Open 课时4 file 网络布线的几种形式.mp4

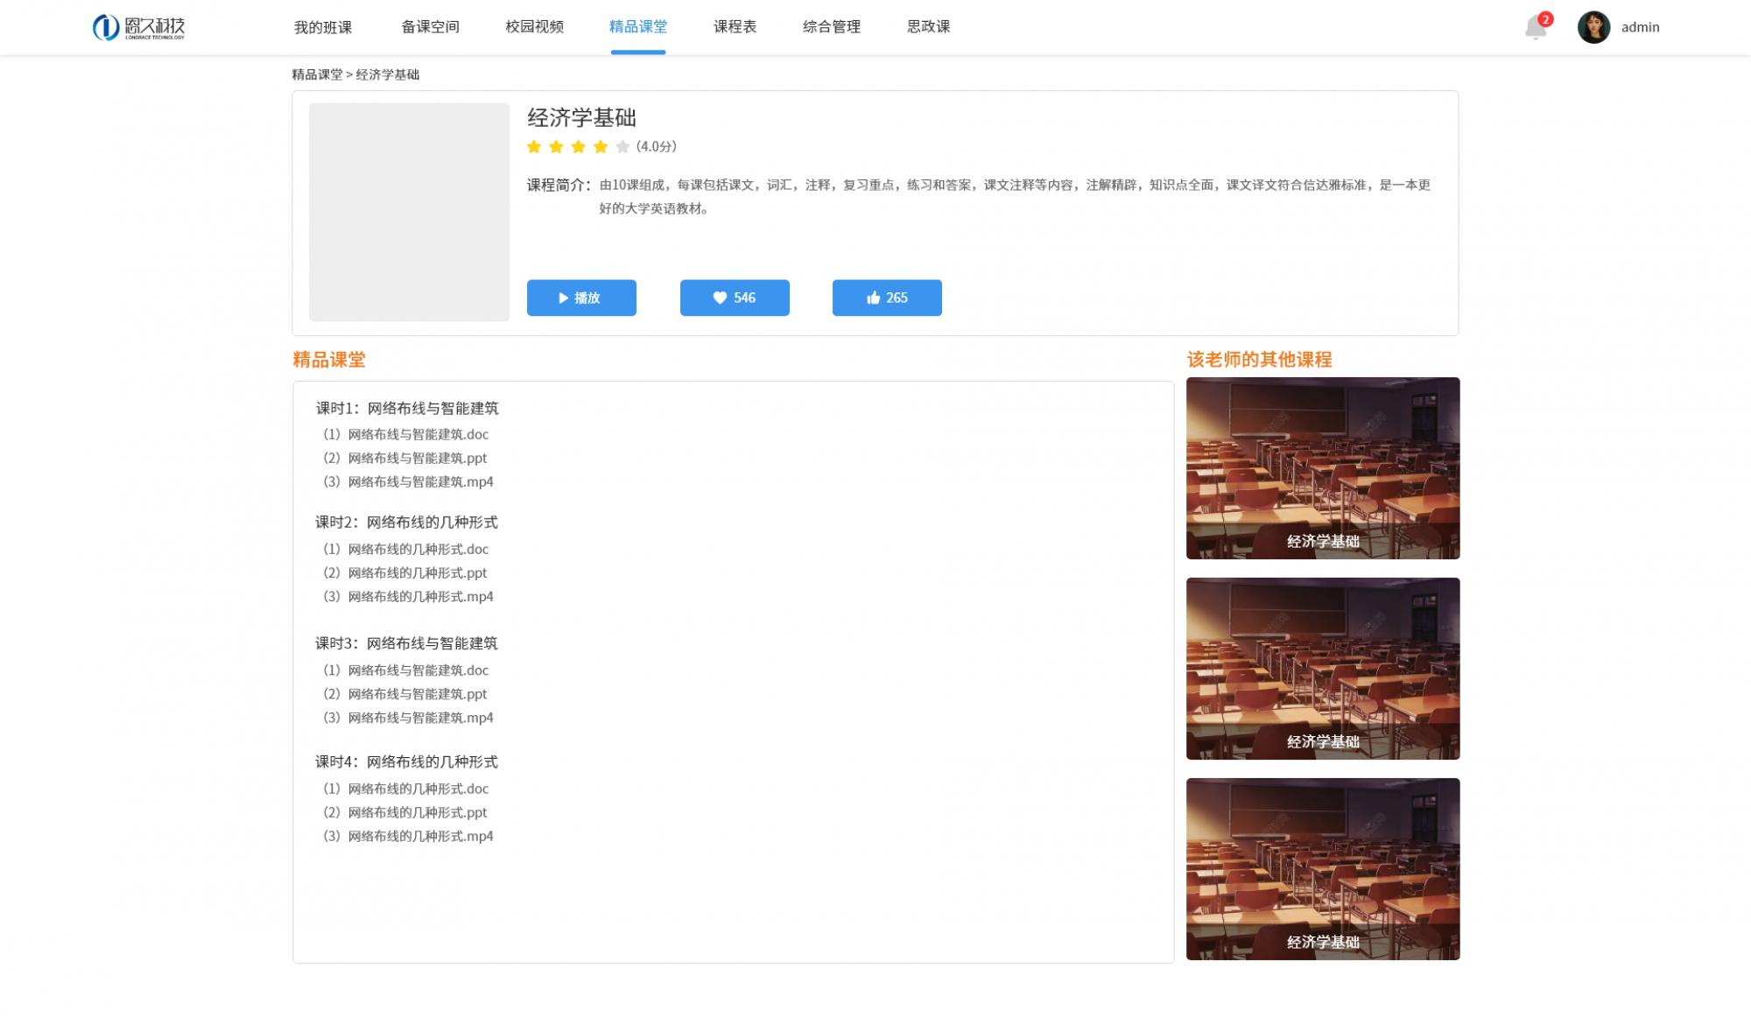tap(408, 836)
